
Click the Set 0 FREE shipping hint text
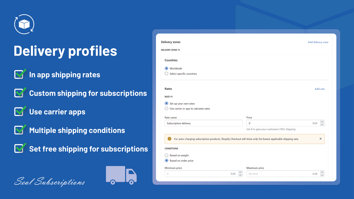[271, 129]
